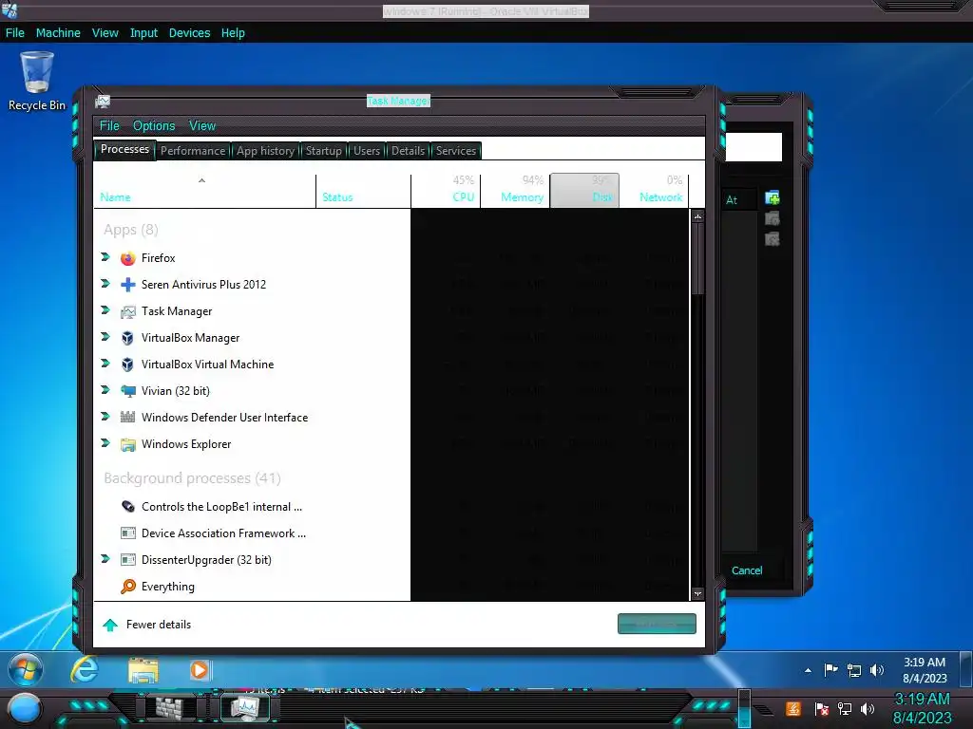Click the inner taskbar volume speaker icon
973x729 pixels.
tap(877, 670)
